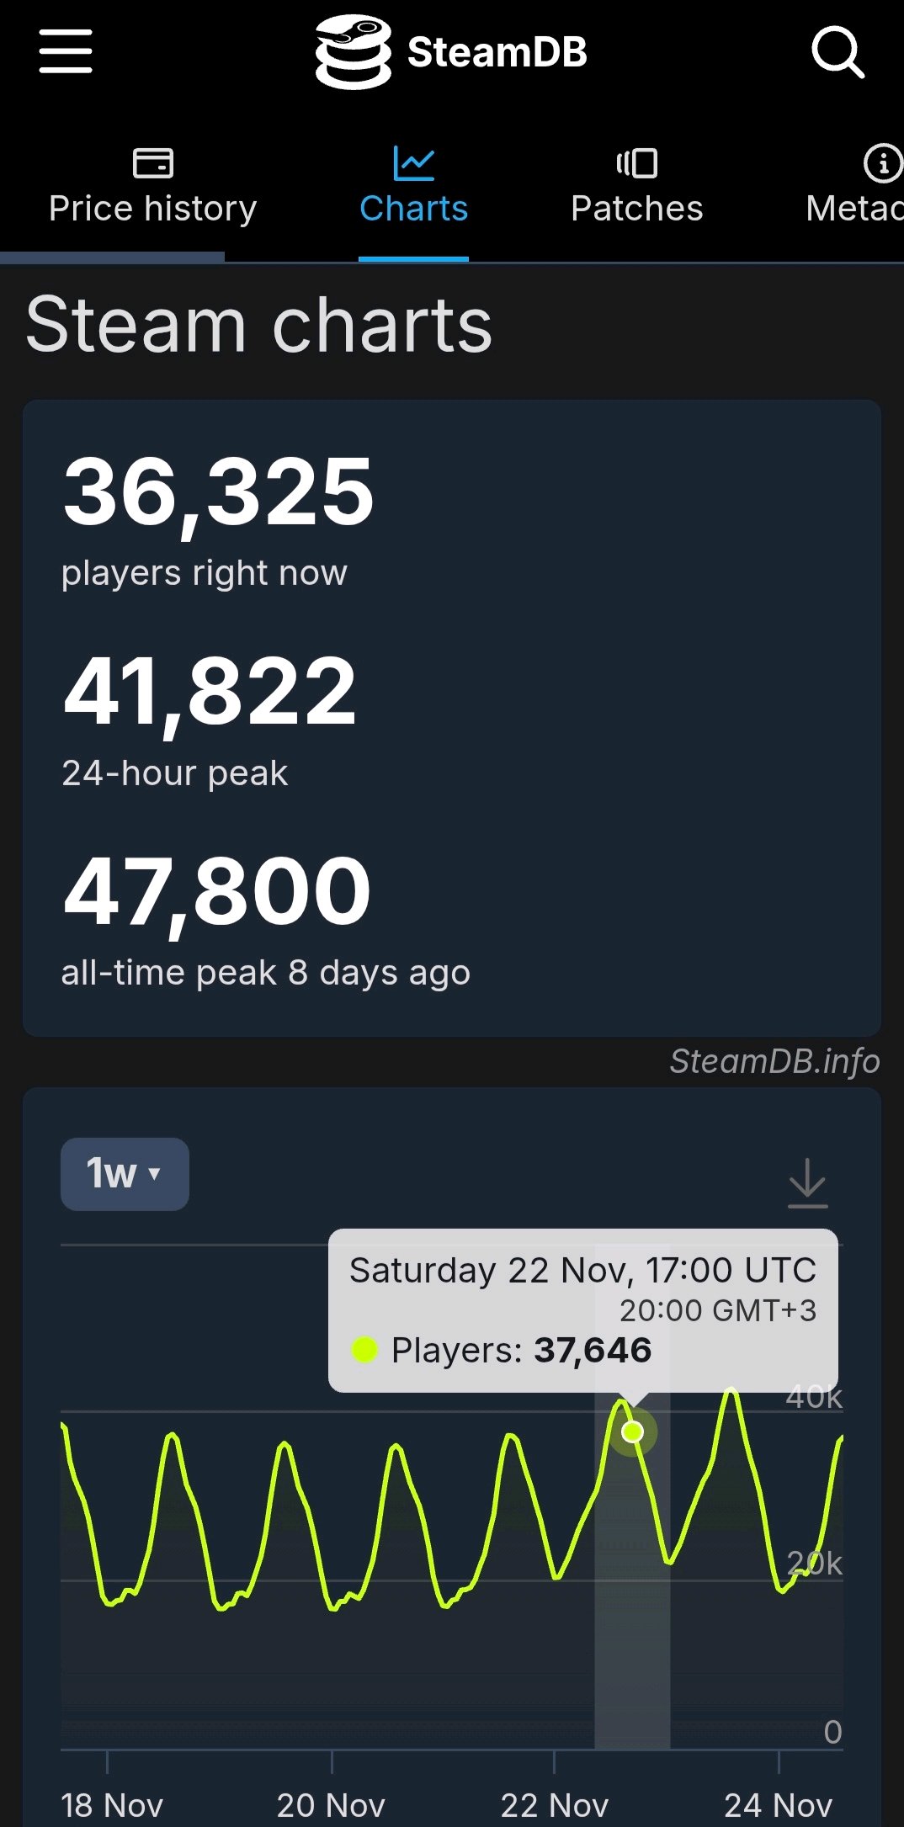Expand the 1w time range dropdown

(x=125, y=1174)
